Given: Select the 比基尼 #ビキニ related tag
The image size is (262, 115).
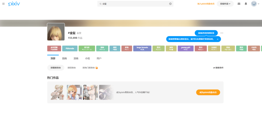Looking at the screenshot, I should 214,48.
